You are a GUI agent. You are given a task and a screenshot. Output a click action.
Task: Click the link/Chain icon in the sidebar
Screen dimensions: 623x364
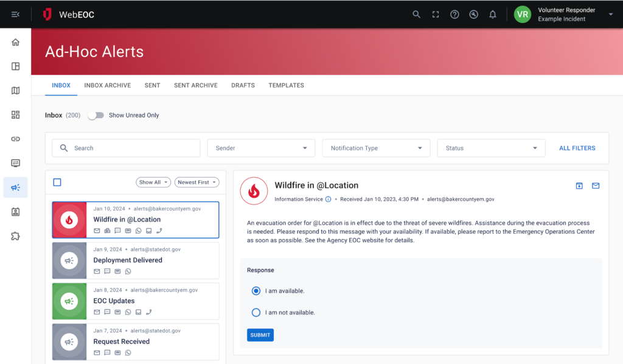pos(15,139)
